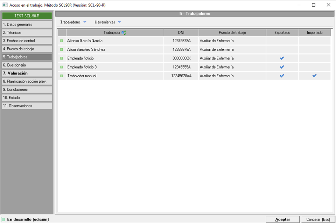Click green square next to Empleado ficticio 3

coord(62,67)
